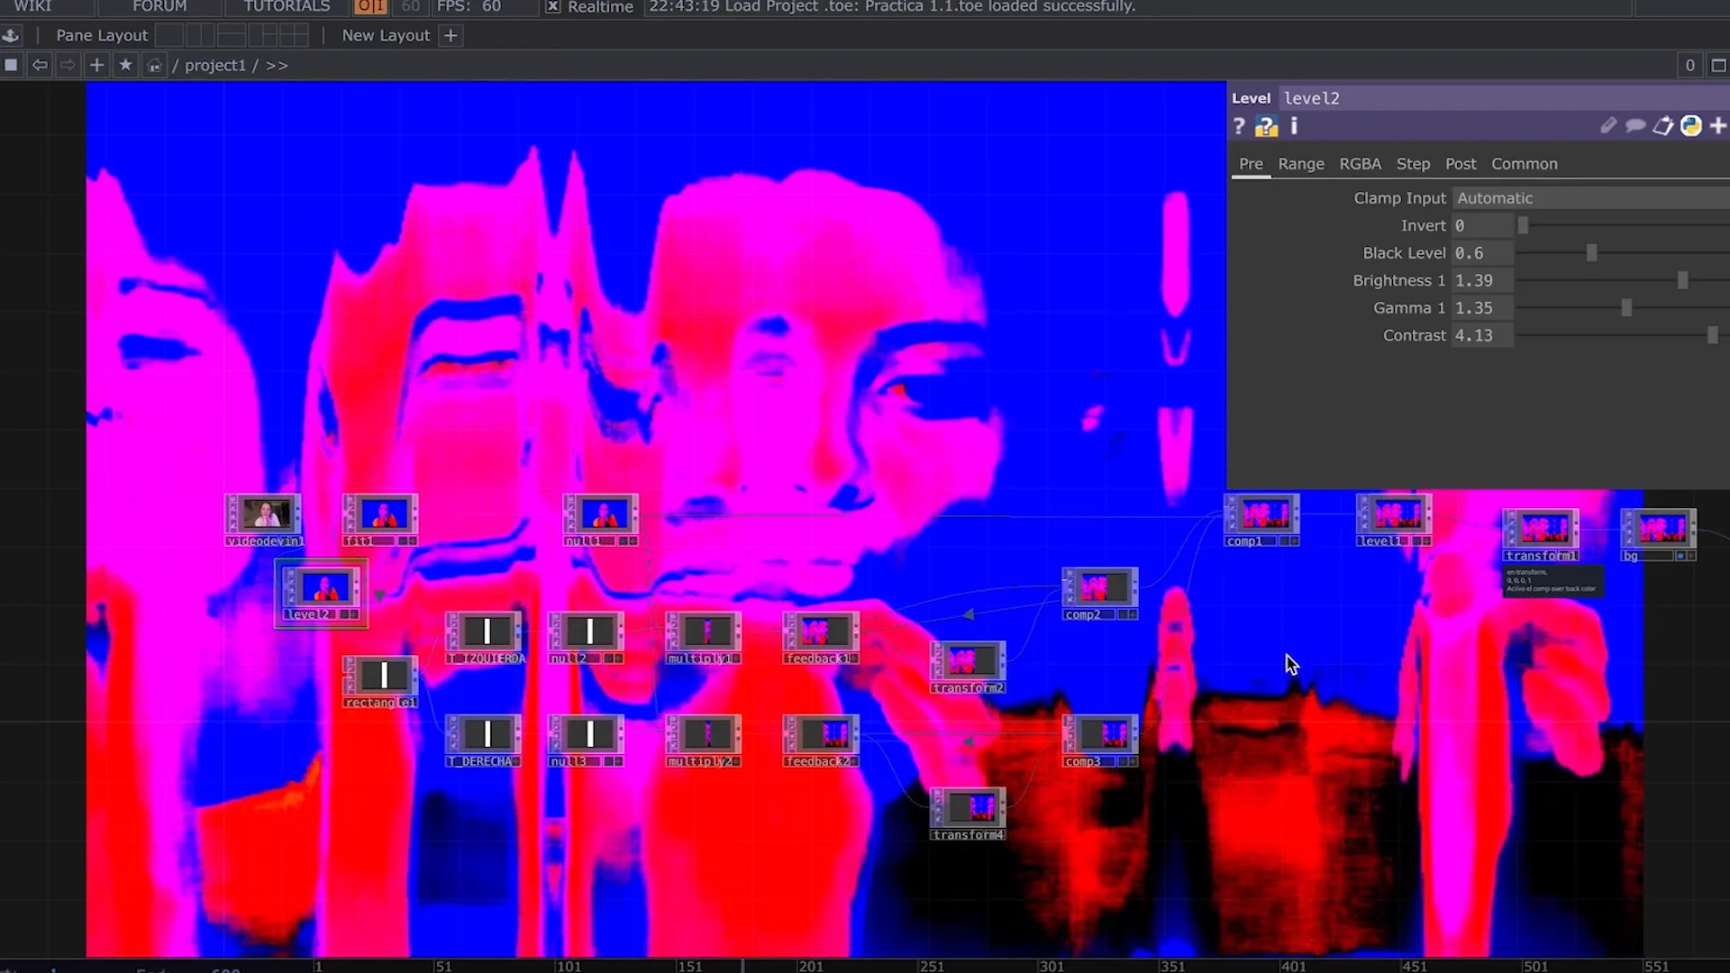
Task: Select the rectangle1 node
Action: click(380, 682)
